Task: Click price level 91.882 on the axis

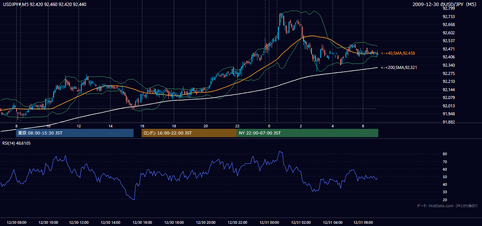Action: [448, 122]
